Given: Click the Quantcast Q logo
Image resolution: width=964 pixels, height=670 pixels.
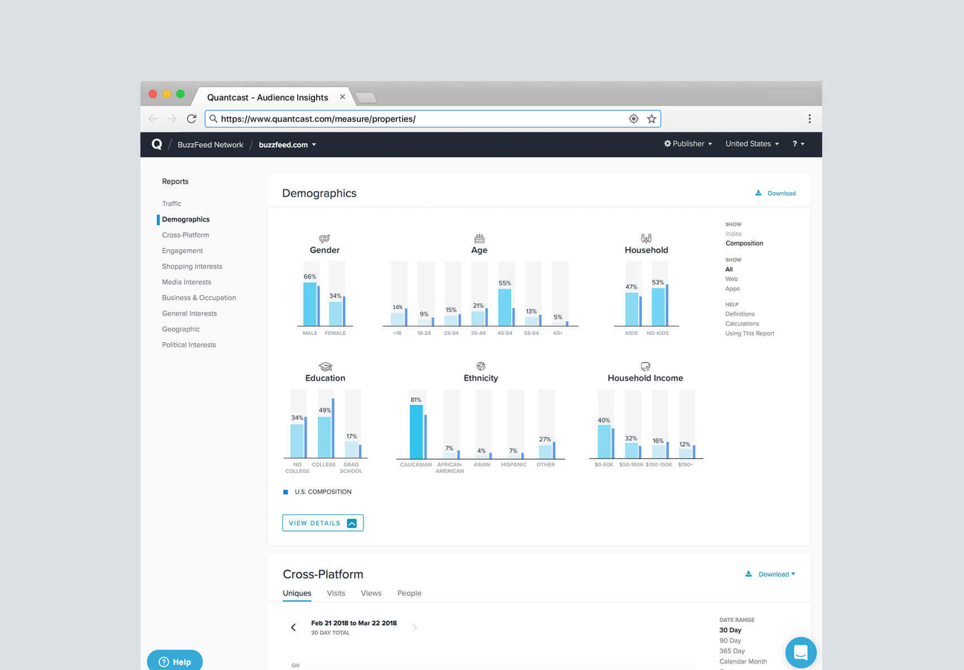Looking at the screenshot, I should 157,144.
